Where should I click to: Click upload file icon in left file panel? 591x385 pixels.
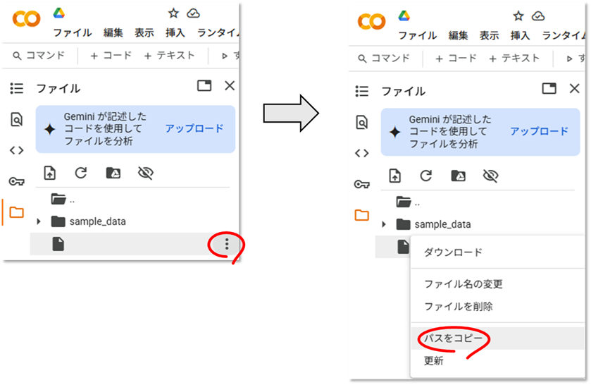point(50,173)
